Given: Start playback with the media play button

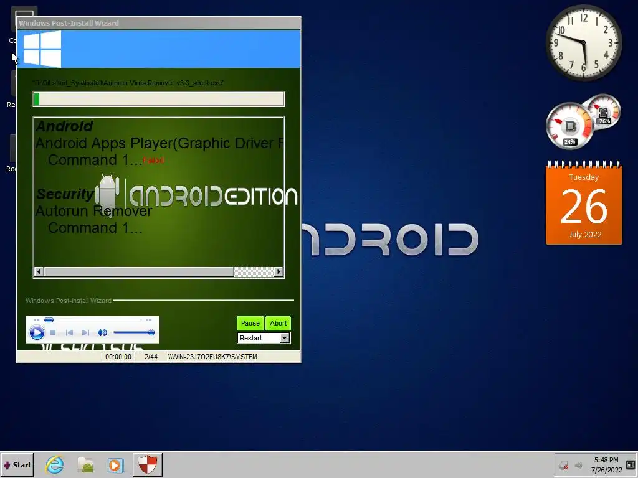Looking at the screenshot, I should click(37, 333).
